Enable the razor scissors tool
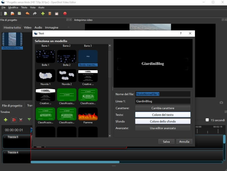This screenshot has height=171, width=227. click(21, 120)
